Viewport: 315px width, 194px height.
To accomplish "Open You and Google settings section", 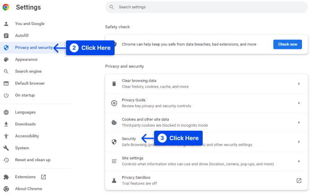I will point(30,24).
